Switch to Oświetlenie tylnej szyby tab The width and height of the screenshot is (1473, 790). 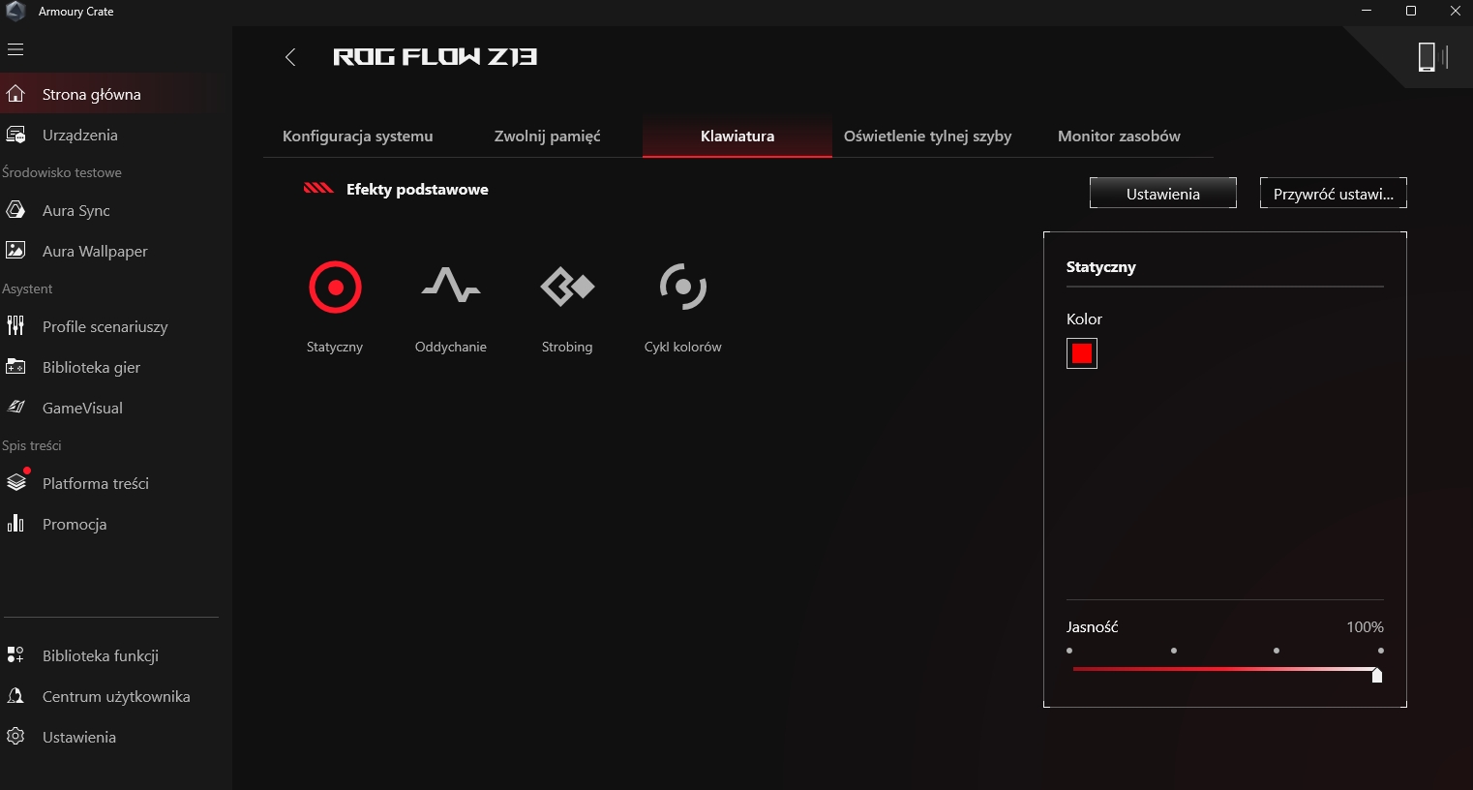927,137
